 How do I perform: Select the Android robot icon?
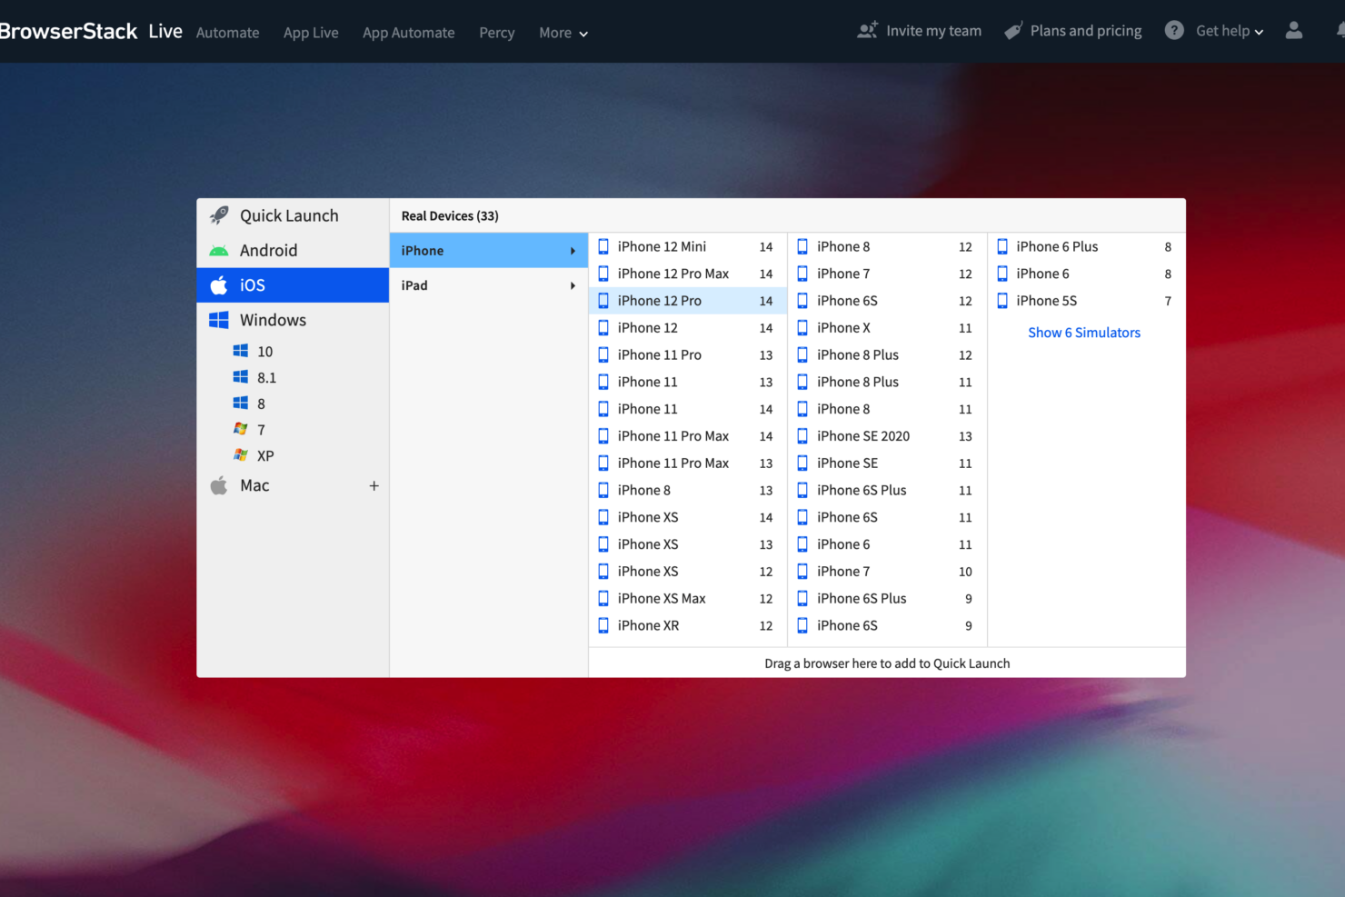[219, 251]
